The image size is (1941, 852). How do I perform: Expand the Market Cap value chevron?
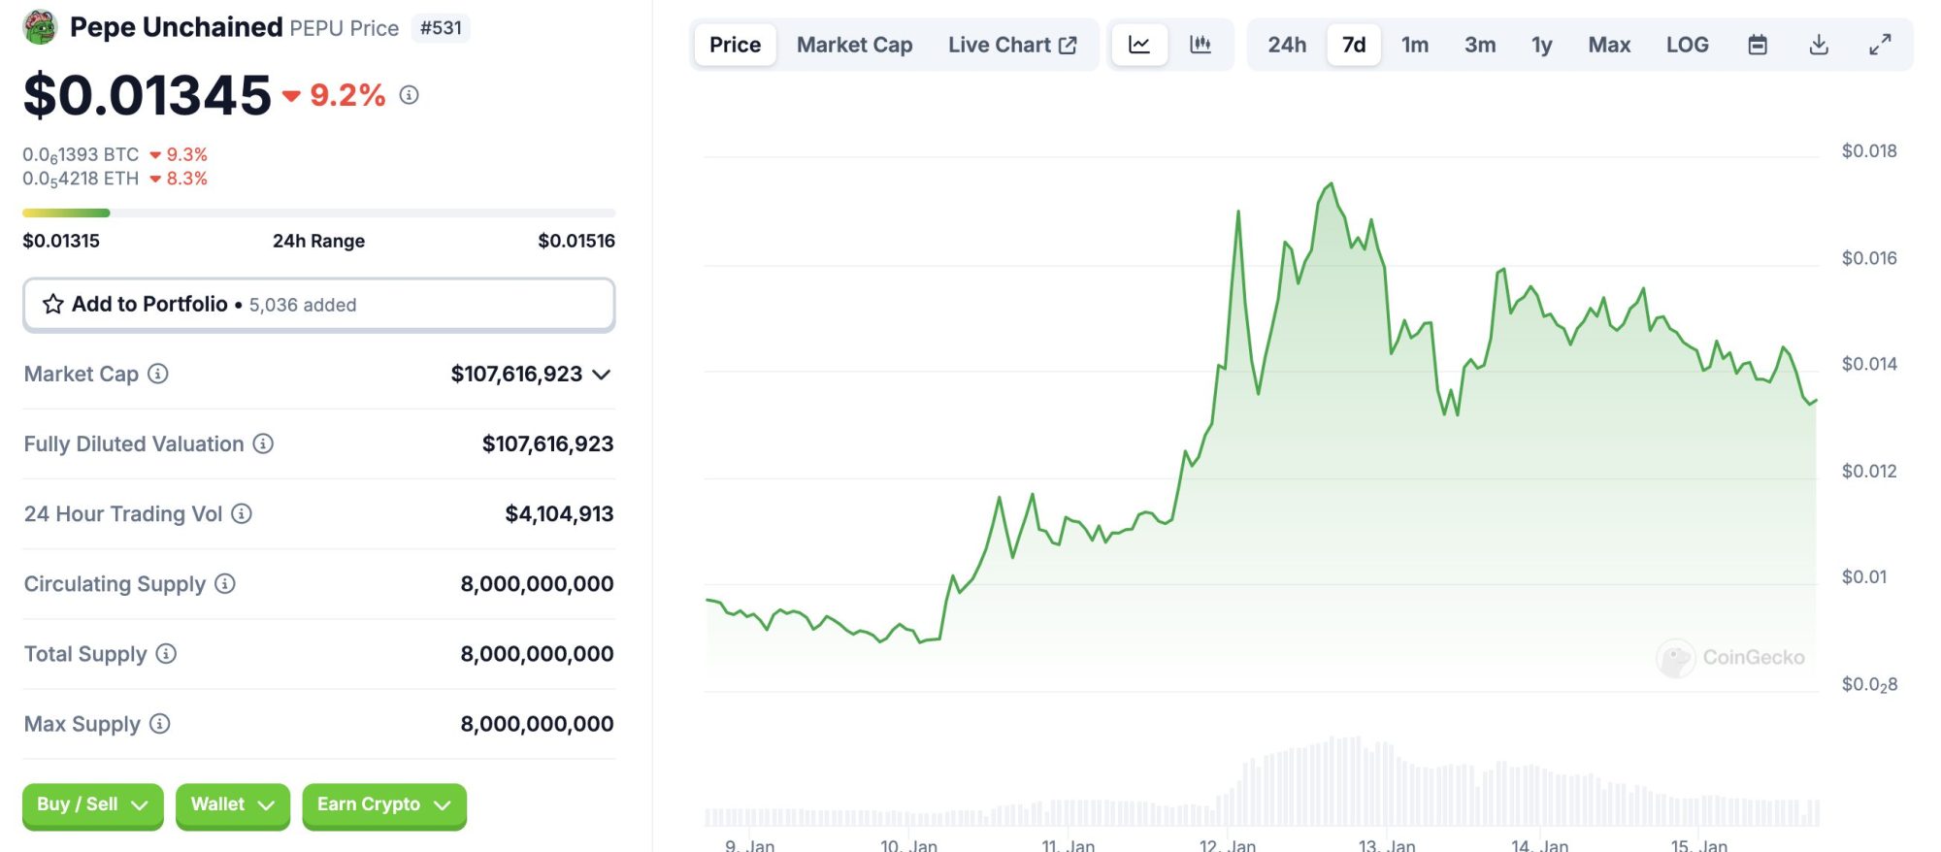(602, 375)
